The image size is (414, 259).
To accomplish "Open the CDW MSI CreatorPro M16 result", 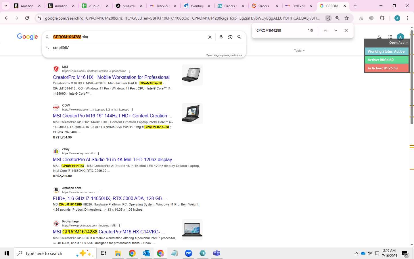I will coord(112,116).
